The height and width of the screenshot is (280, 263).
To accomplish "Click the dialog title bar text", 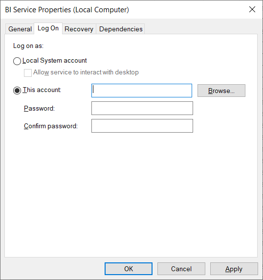I will [x=67, y=10].
